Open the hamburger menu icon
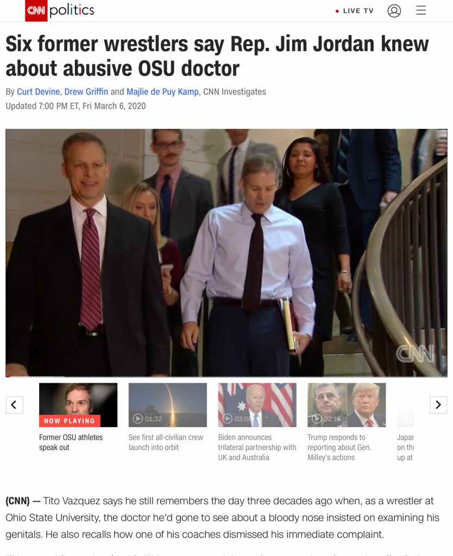The width and height of the screenshot is (453, 556). [421, 10]
